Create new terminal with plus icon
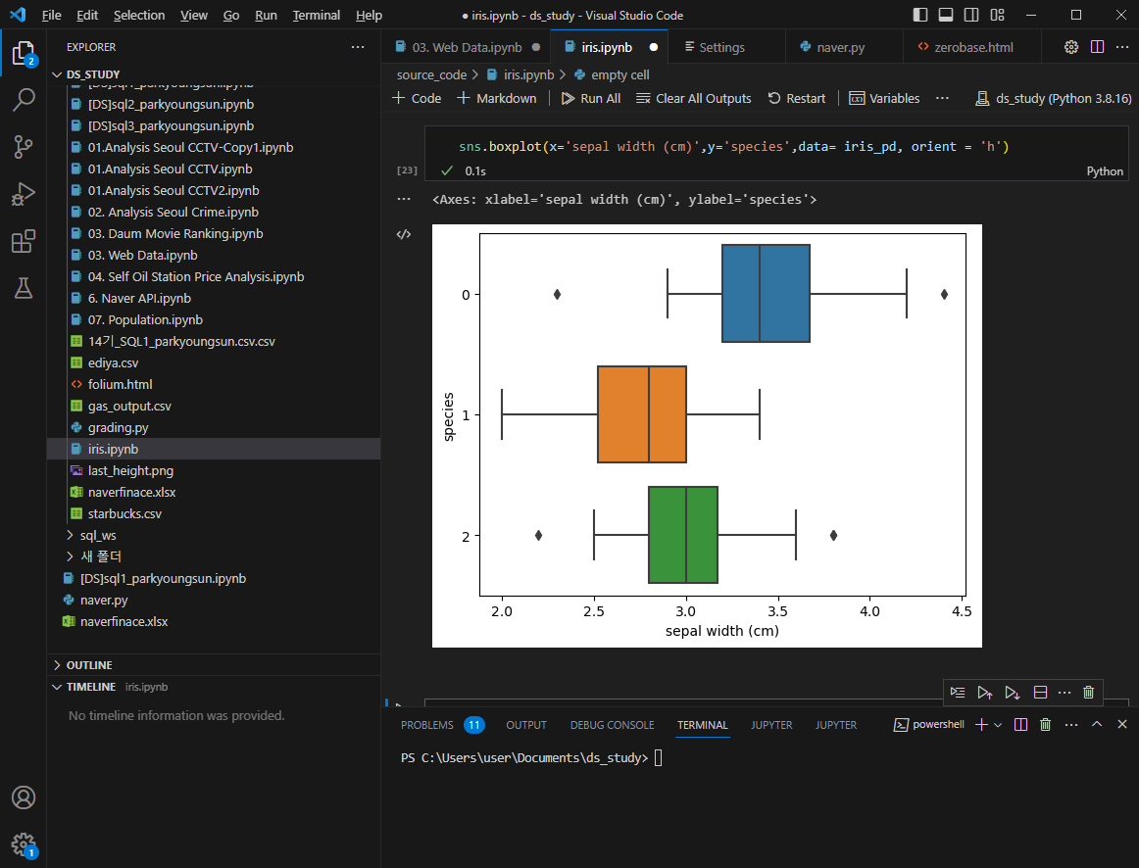Screen dimensions: 1139x868 pyautogui.click(x=981, y=724)
